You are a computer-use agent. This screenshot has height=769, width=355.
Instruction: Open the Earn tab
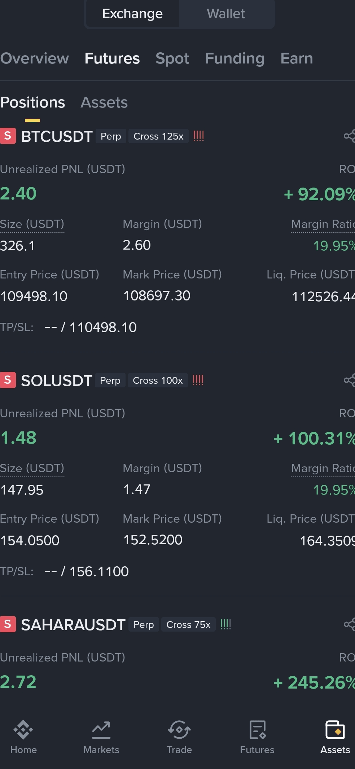pyautogui.click(x=297, y=58)
